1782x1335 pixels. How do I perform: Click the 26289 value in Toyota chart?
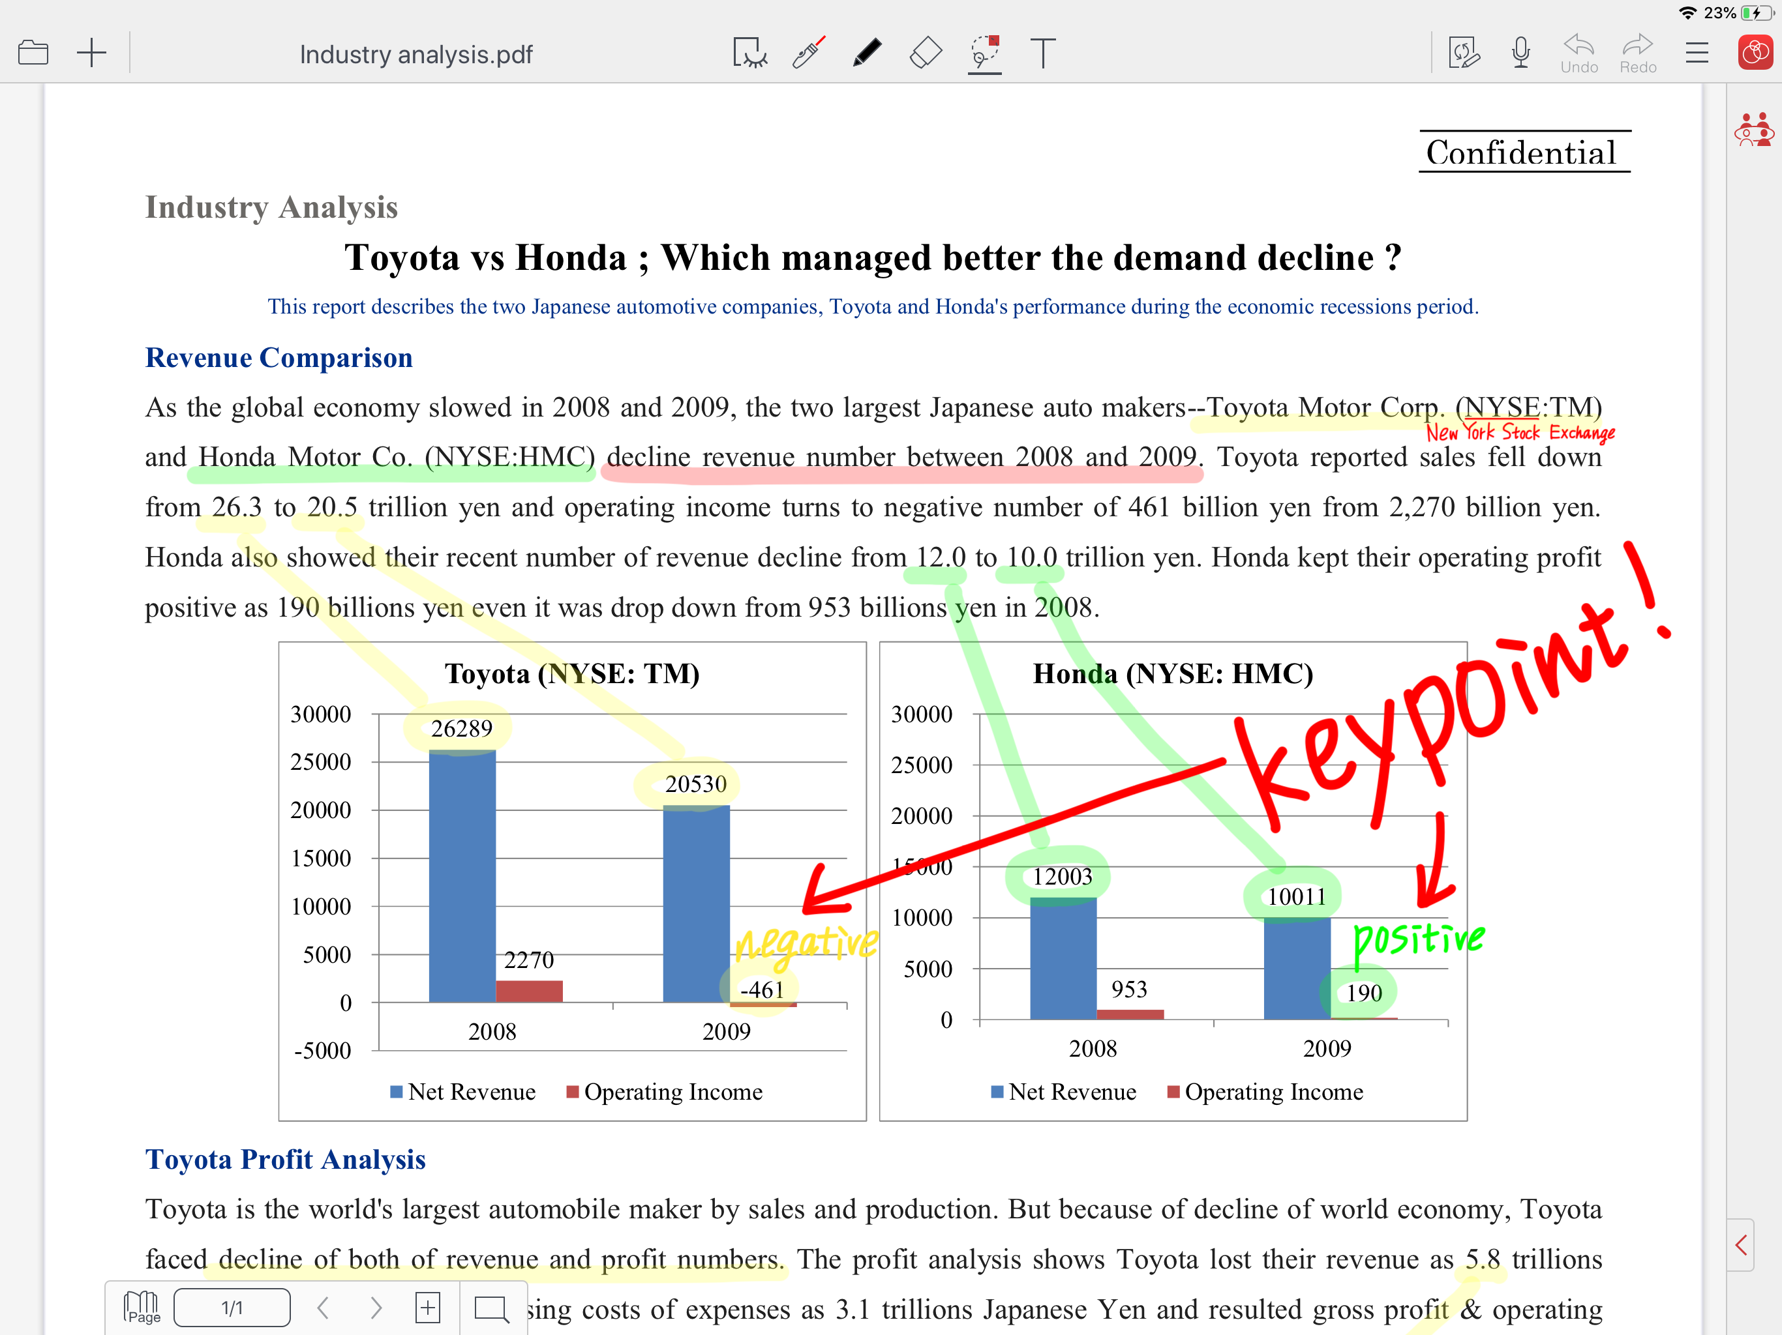[x=462, y=729]
